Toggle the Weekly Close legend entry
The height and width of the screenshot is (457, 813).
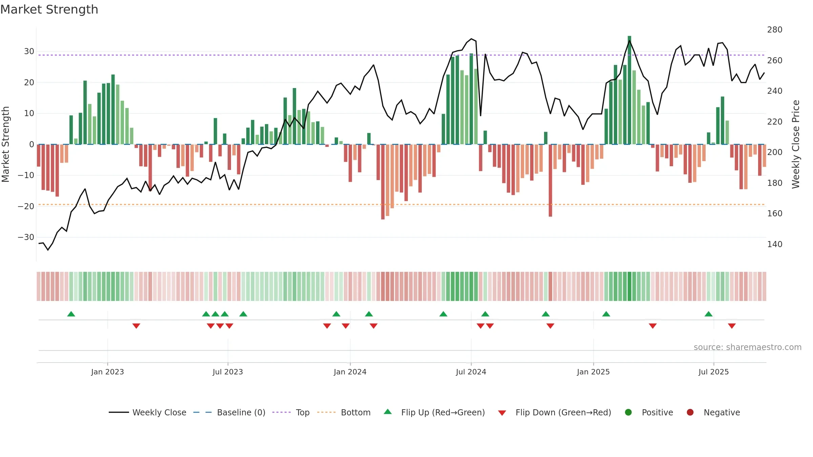(x=147, y=412)
